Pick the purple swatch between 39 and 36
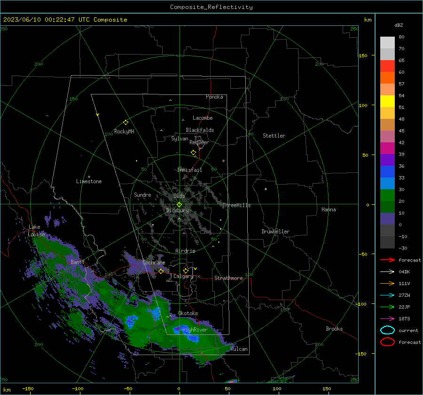Image resolution: width=423 pixels, height=395 pixels. point(387,160)
